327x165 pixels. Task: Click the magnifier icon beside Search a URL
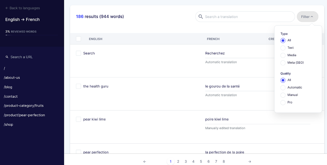(7, 57)
